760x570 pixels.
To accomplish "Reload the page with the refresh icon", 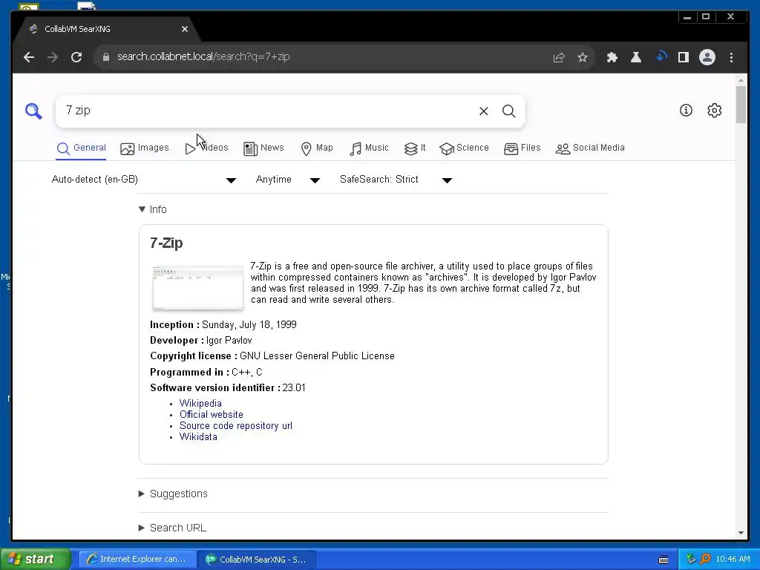I will (76, 57).
